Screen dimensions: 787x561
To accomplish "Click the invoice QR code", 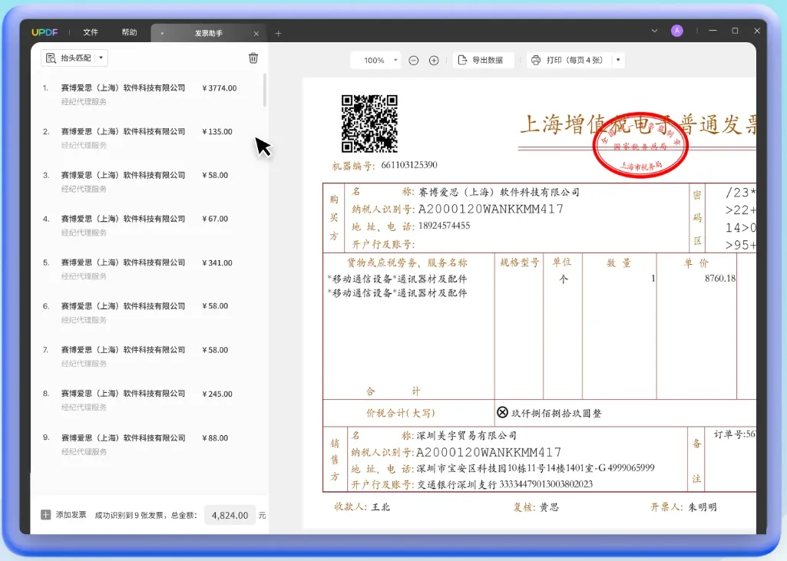I will click(369, 124).
